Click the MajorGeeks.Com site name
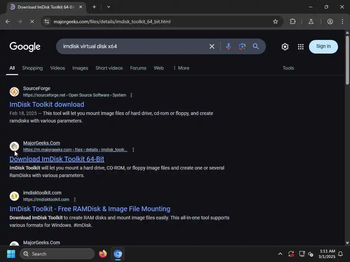The image size is (350, 262). click(41, 143)
